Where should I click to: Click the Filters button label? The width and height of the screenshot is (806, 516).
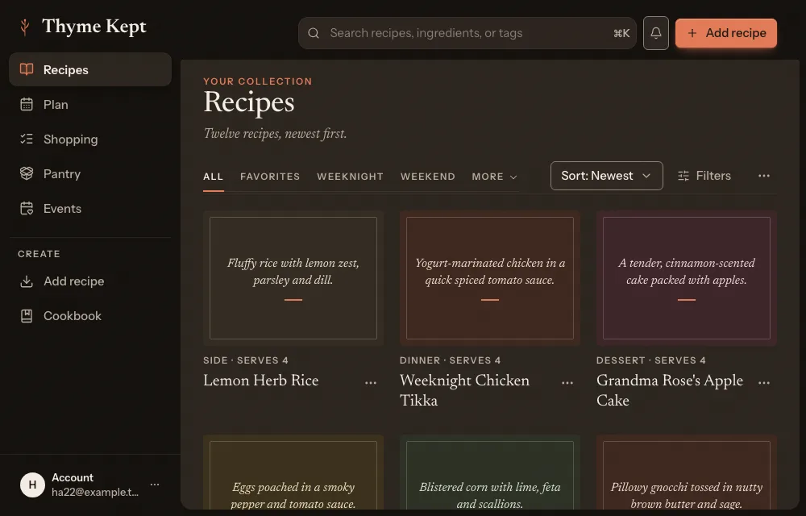pos(713,176)
